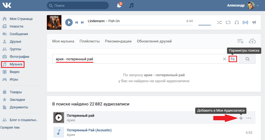Open more options for Потерянный рай
Screen dimensions: 265x140
(x=248, y=118)
